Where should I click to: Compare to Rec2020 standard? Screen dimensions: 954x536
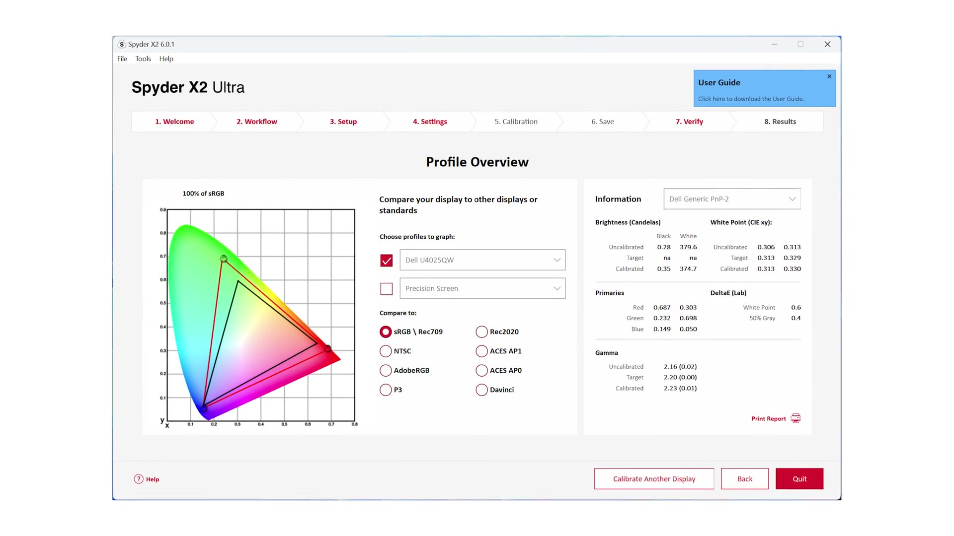tap(481, 332)
